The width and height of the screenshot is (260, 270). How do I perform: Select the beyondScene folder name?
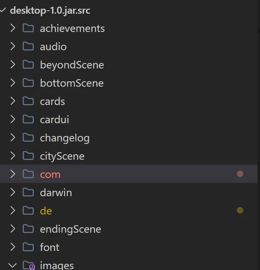tap(72, 65)
